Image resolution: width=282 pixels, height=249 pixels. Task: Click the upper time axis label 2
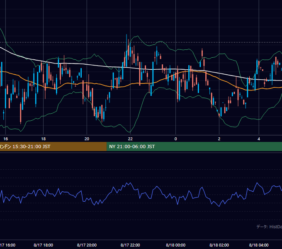[219, 139]
